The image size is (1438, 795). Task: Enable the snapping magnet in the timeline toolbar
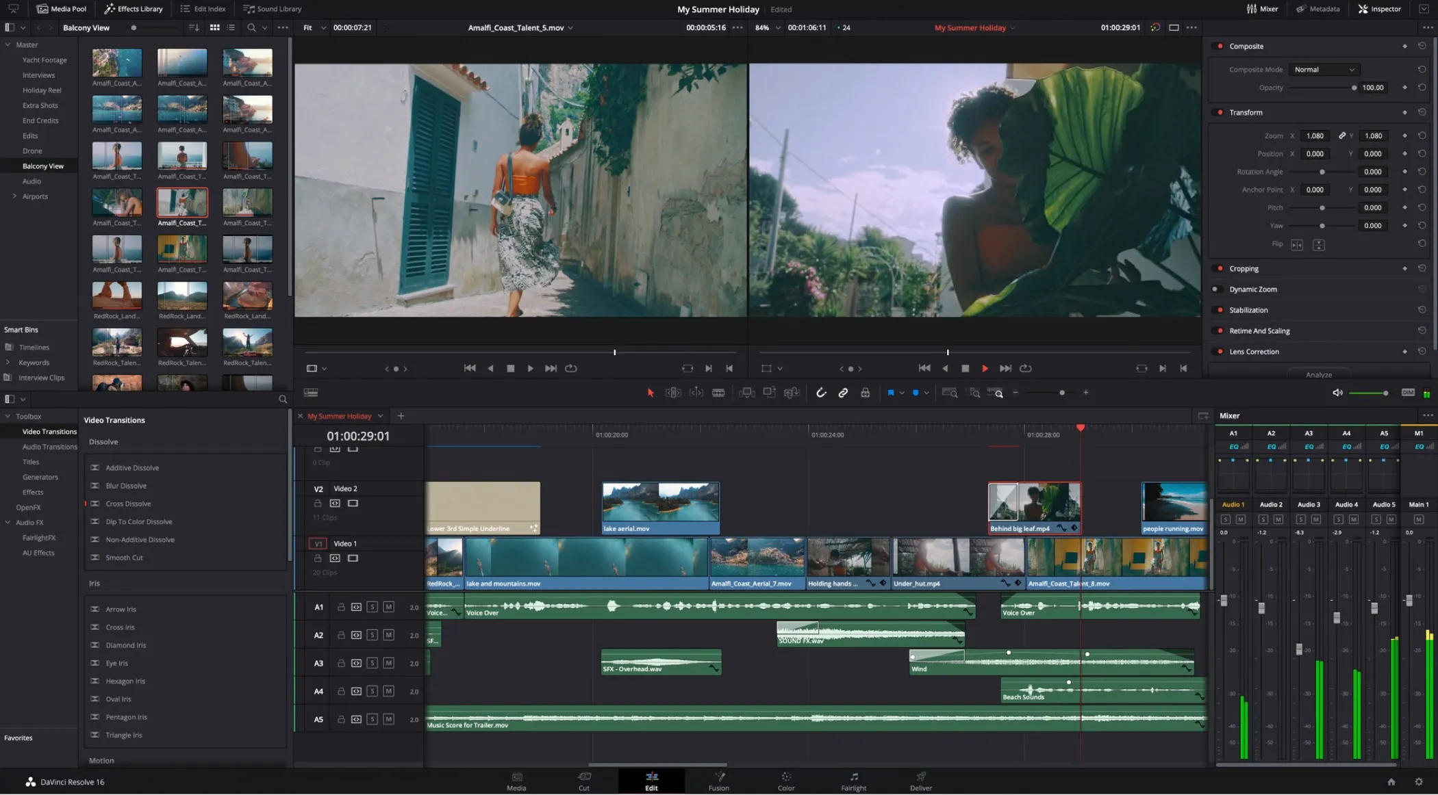[x=821, y=393]
